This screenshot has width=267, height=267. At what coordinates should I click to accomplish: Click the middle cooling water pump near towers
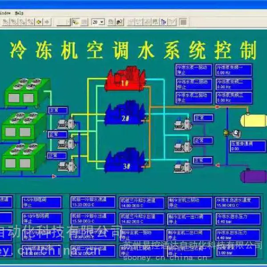coord(67,143)
